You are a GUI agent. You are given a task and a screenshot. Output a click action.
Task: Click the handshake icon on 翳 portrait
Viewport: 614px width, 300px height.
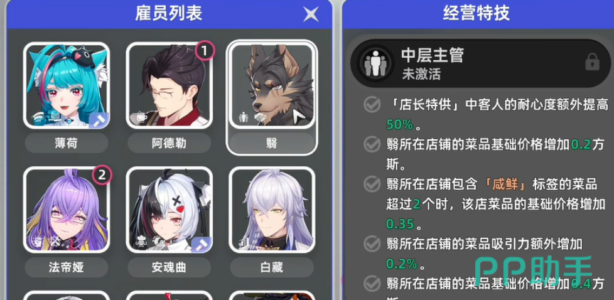pyautogui.click(x=259, y=117)
